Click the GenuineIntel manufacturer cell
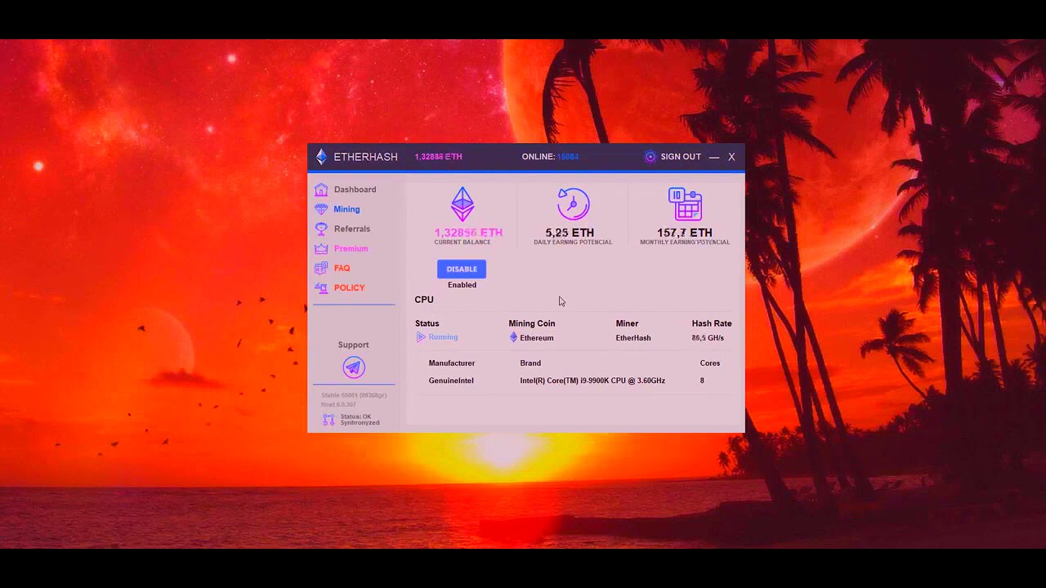Image resolution: width=1046 pixels, height=588 pixels. [451, 381]
